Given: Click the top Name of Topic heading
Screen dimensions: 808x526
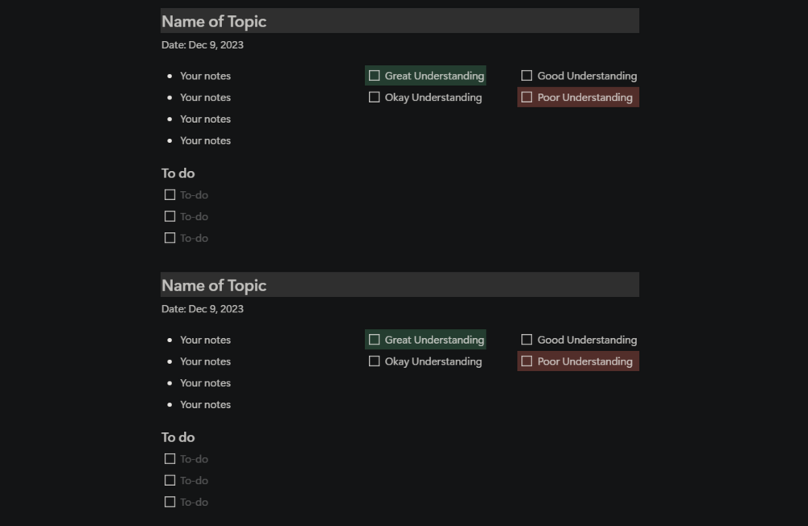Looking at the screenshot, I should pyautogui.click(x=214, y=22).
